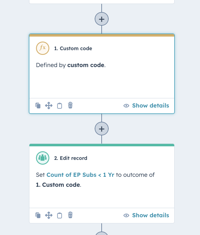
Task: Add an action above the Custom code card
Action: [x=102, y=19]
